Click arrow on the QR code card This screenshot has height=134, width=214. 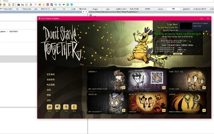[x=164, y=87]
